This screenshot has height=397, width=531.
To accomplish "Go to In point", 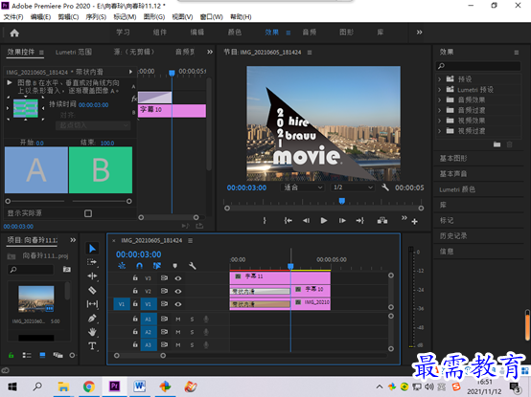I will (x=288, y=221).
